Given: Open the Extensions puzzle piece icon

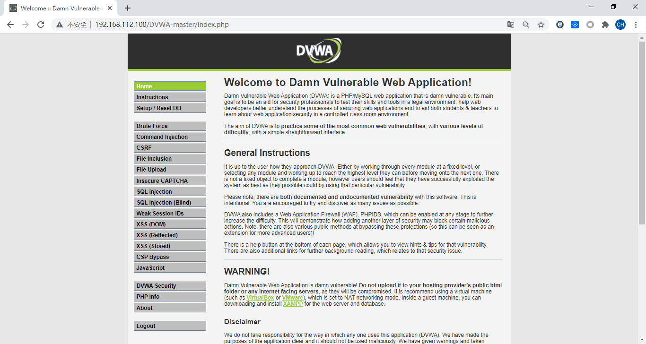Looking at the screenshot, I should pyautogui.click(x=605, y=25).
